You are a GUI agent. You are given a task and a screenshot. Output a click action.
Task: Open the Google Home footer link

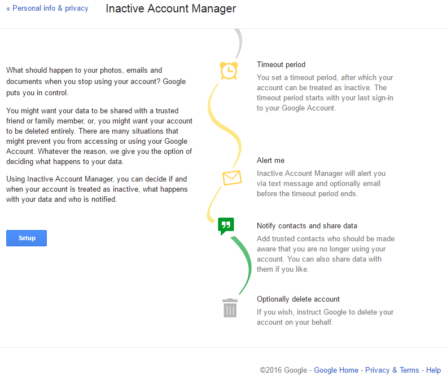pos(336,370)
